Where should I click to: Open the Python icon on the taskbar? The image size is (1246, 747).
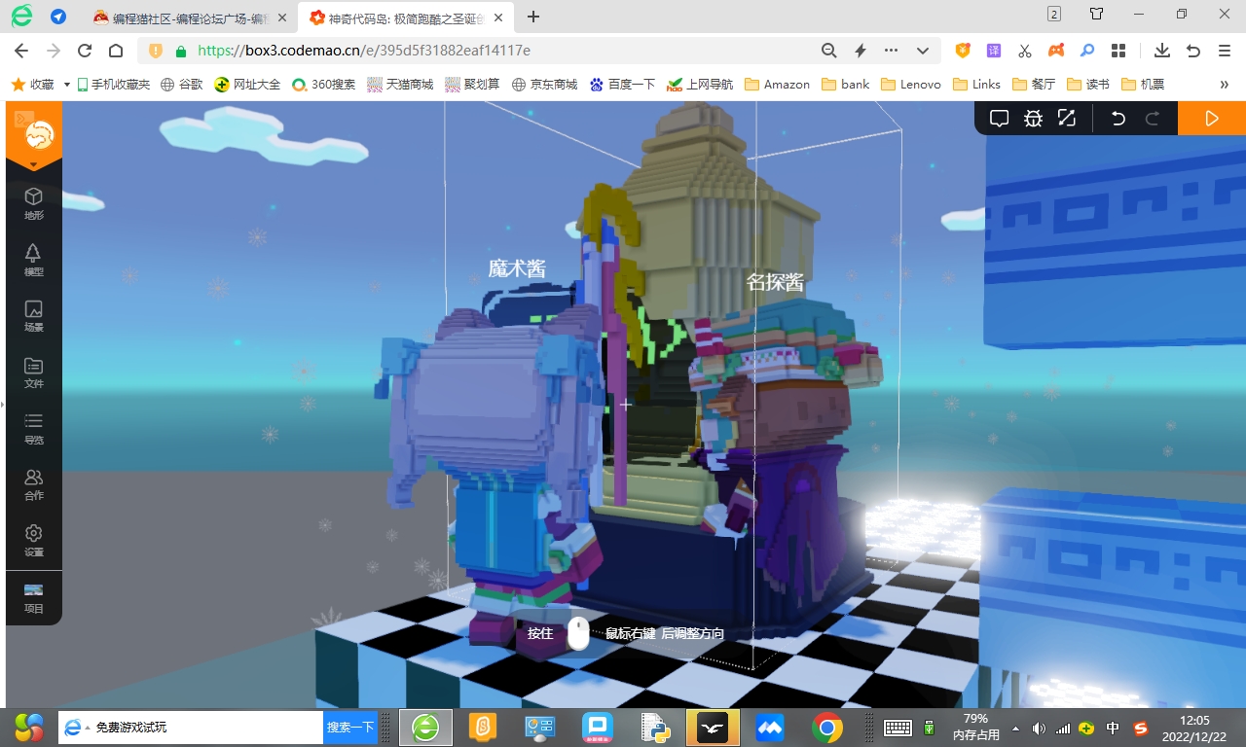pos(655,728)
